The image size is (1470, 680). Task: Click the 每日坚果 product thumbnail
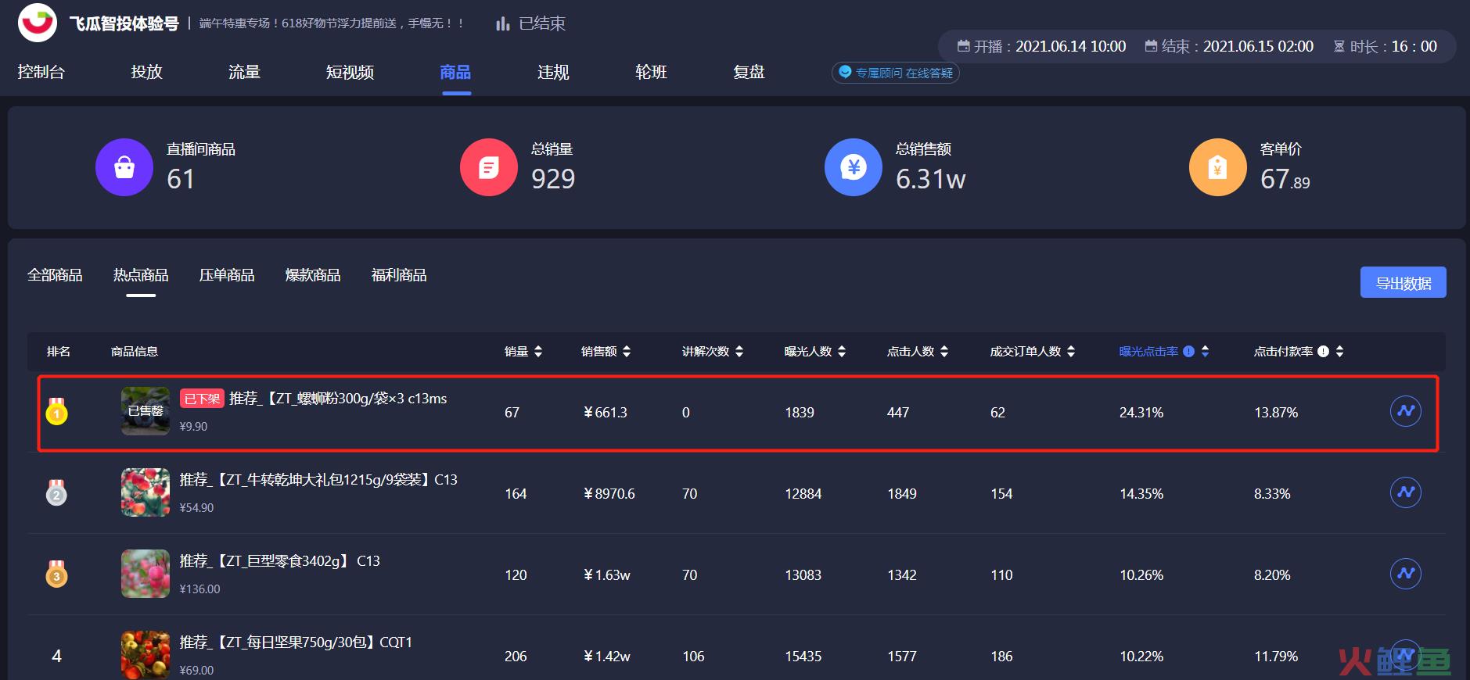click(146, 655)
